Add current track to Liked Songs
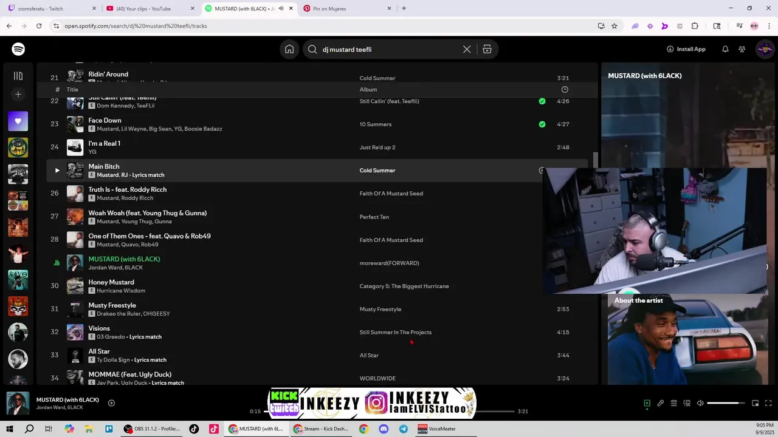This screenshot has width=778, height=437. 111,403
